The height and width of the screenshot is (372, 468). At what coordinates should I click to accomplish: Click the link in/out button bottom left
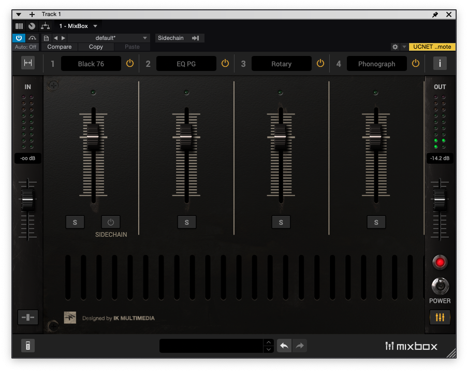28,317
